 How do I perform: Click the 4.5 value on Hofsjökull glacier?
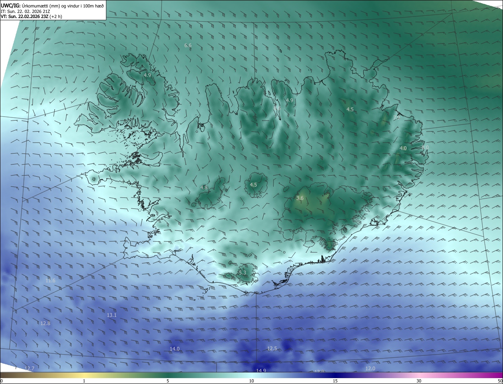(253, 185)
